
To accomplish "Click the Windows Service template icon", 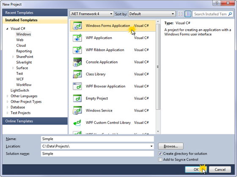I will 77,110.
